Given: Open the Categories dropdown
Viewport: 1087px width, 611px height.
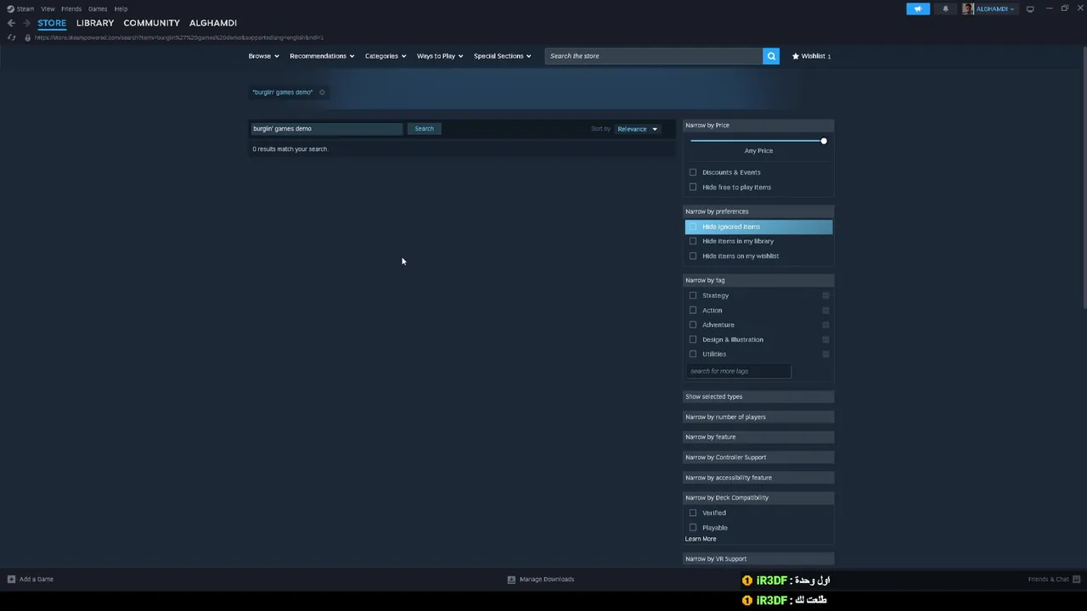Looking at the screenshot, I should click(x=386, y=56).
